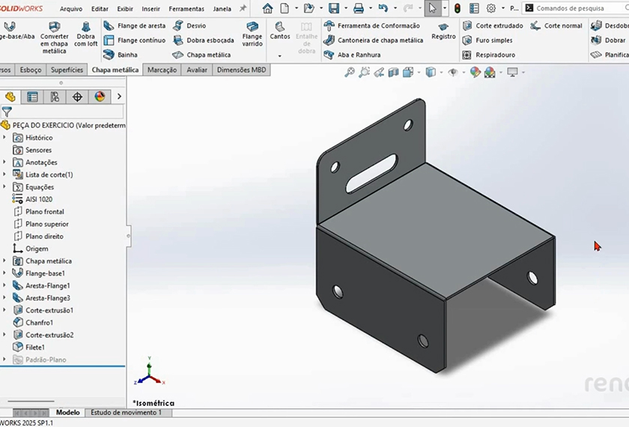The width and height of the screenshot is (629, 427).
Task: Pin the menu bar with pushpin
Action: tap(243, 8)
